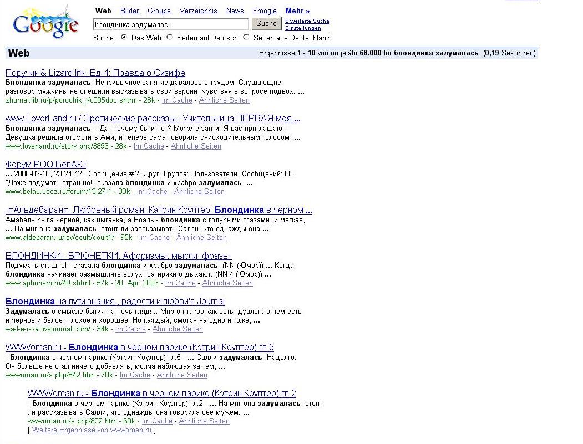This screenshot has width=583, height=444.
Task: Click green URL v-a-l-e-r-i-a.livejournal.com/
Action: pyautogui.click(x=48, y=329)
